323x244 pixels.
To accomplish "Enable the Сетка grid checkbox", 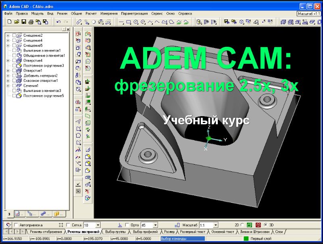I will (x=68, y=225).
